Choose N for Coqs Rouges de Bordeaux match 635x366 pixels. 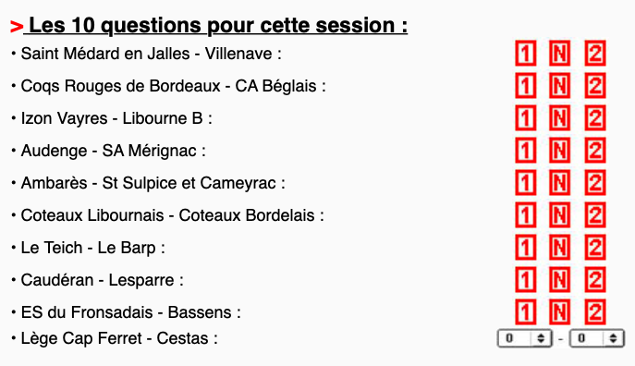pos(559,85)
